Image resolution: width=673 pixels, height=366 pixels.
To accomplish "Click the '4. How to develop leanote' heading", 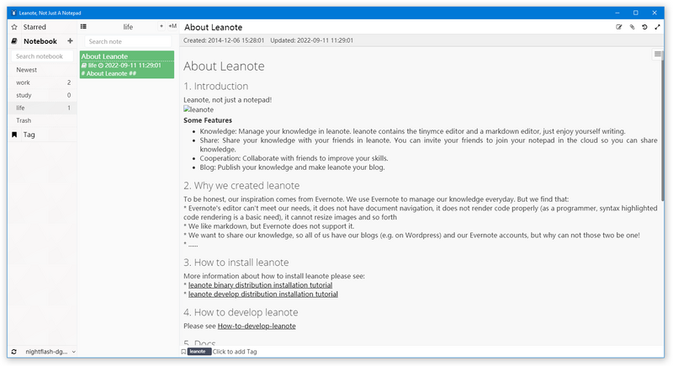I will tap(241, 312).
